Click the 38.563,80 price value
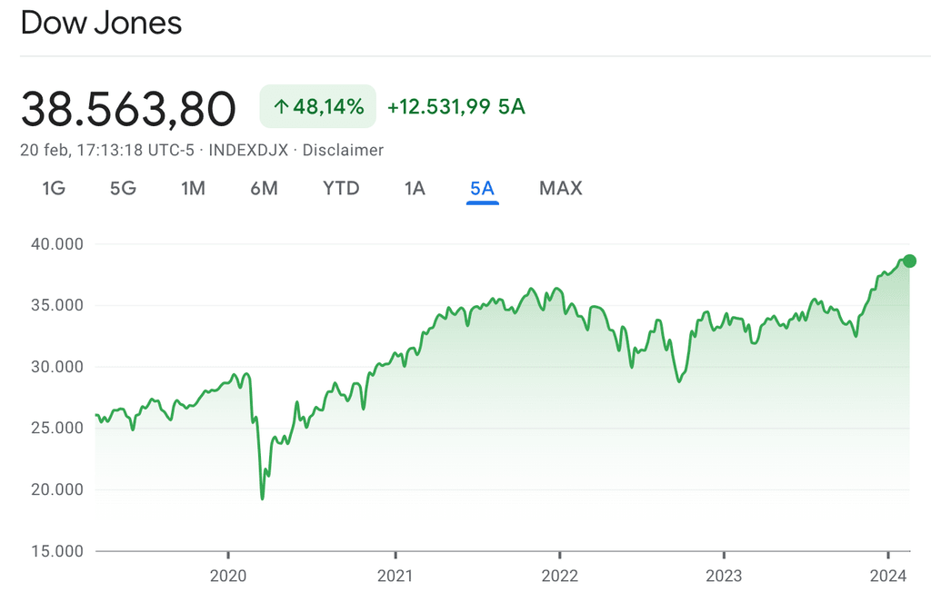The height and width of the screenshot is (602, 931). [128, 107]
